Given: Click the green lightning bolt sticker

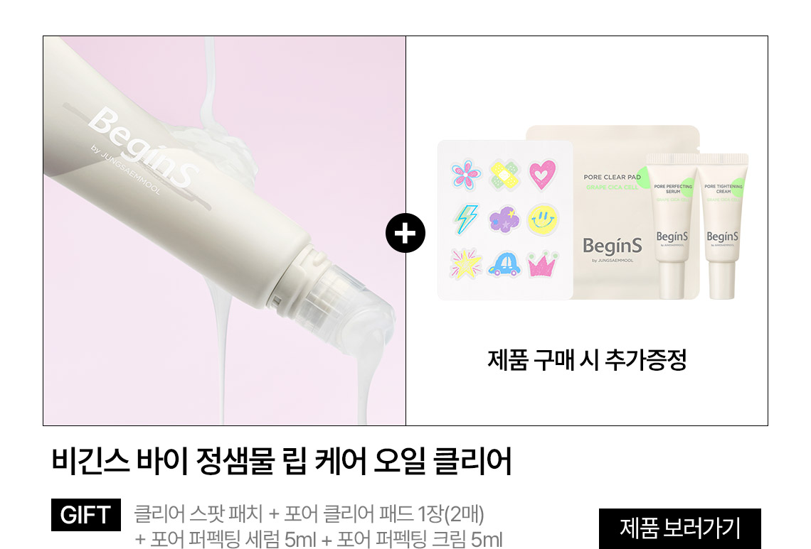Looking at the screenshot, I should tap(467, 219).
